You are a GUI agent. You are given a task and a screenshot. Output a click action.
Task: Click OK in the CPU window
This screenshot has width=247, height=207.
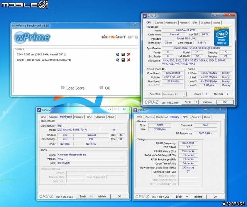(225, 102)
